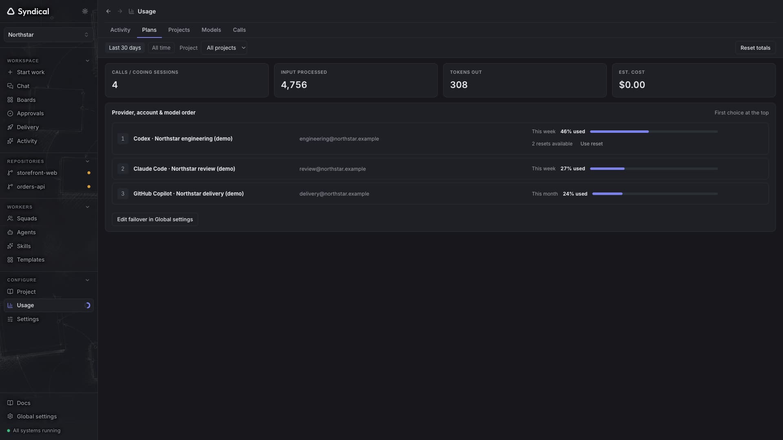
Task: Click the branch icon for storefront-web
Action: 10,173
